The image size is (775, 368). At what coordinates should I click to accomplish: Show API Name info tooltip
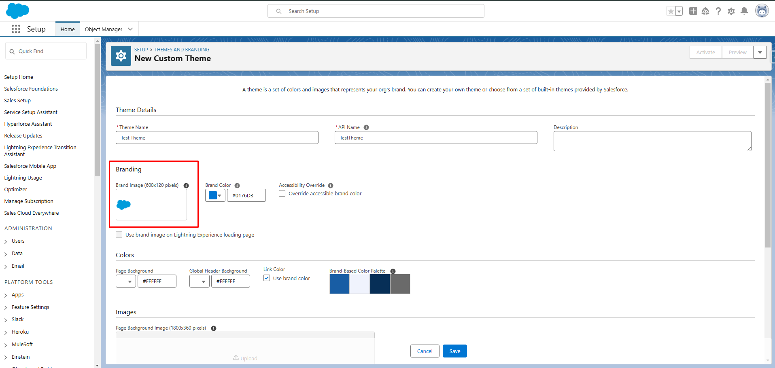[366, 127]
